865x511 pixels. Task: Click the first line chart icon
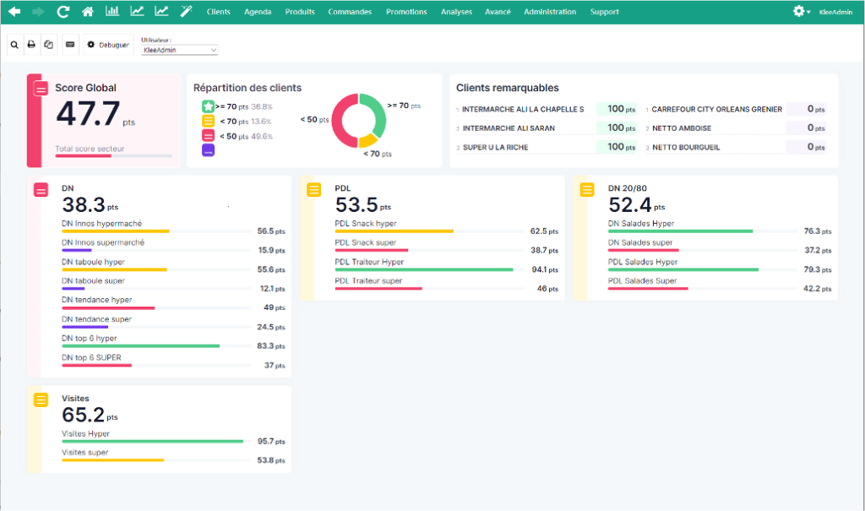[137, 10]
